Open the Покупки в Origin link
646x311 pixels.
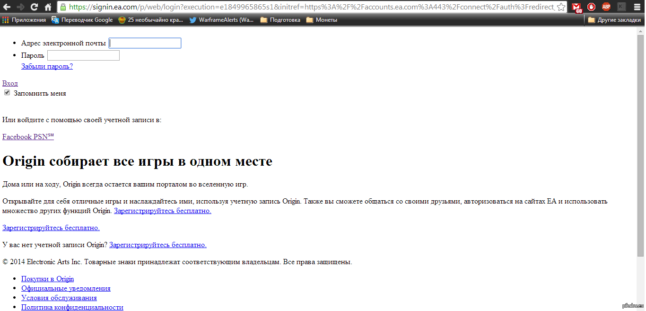click(x=47, y=279)
